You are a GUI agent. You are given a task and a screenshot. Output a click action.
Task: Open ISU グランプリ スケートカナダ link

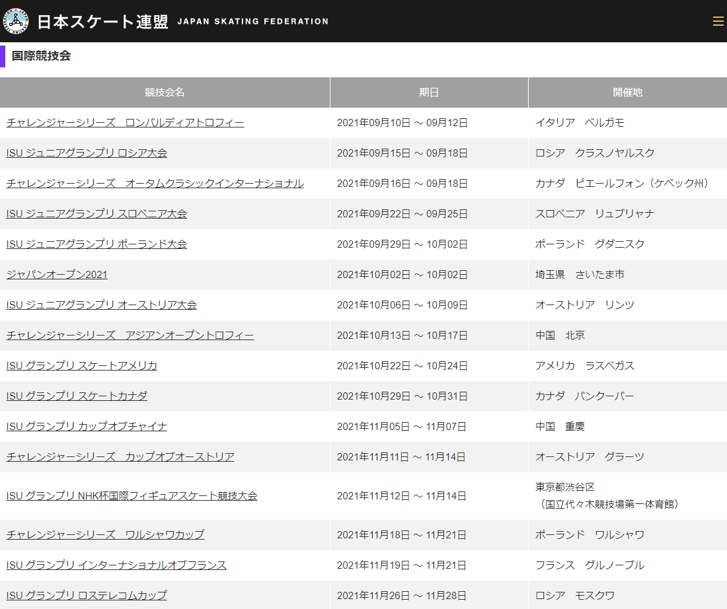click(x=77, y=396)
